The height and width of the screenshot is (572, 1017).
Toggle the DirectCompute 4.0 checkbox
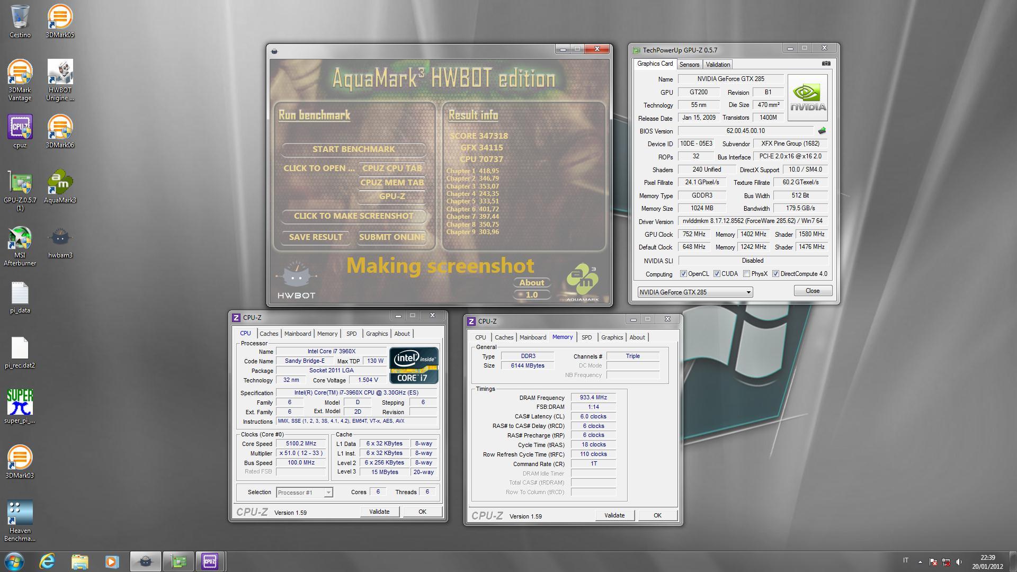coord(775,274)
